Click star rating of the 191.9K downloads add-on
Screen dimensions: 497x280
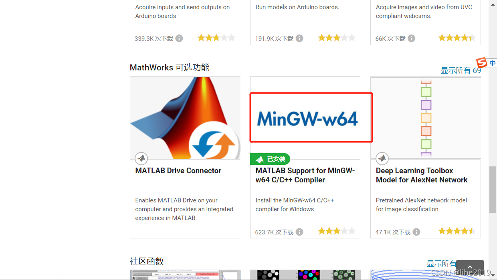pos(337,38)
